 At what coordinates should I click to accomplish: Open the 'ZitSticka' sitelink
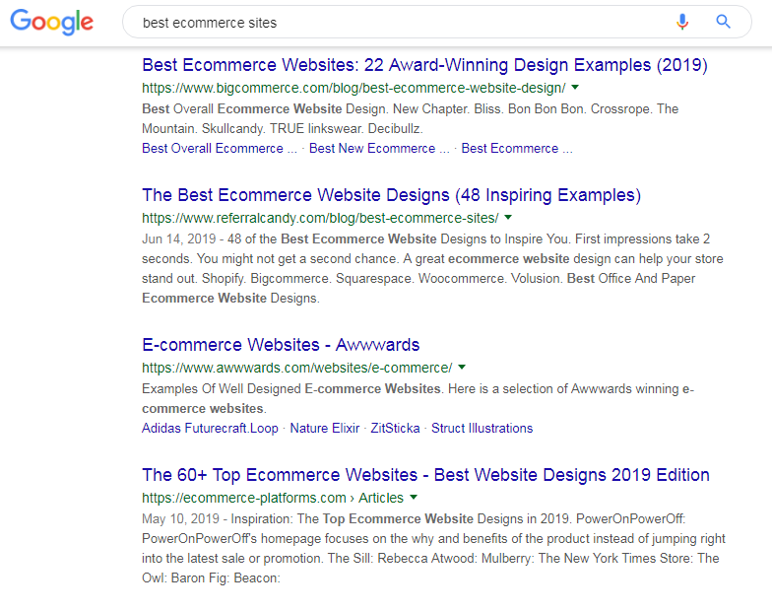coord(396,428)
